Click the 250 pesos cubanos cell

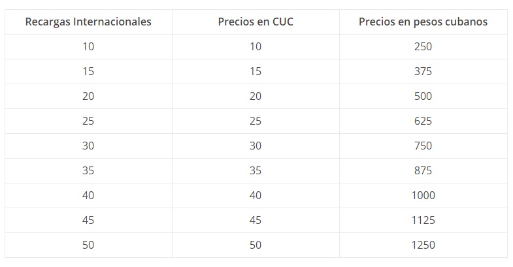coord(423,46)
